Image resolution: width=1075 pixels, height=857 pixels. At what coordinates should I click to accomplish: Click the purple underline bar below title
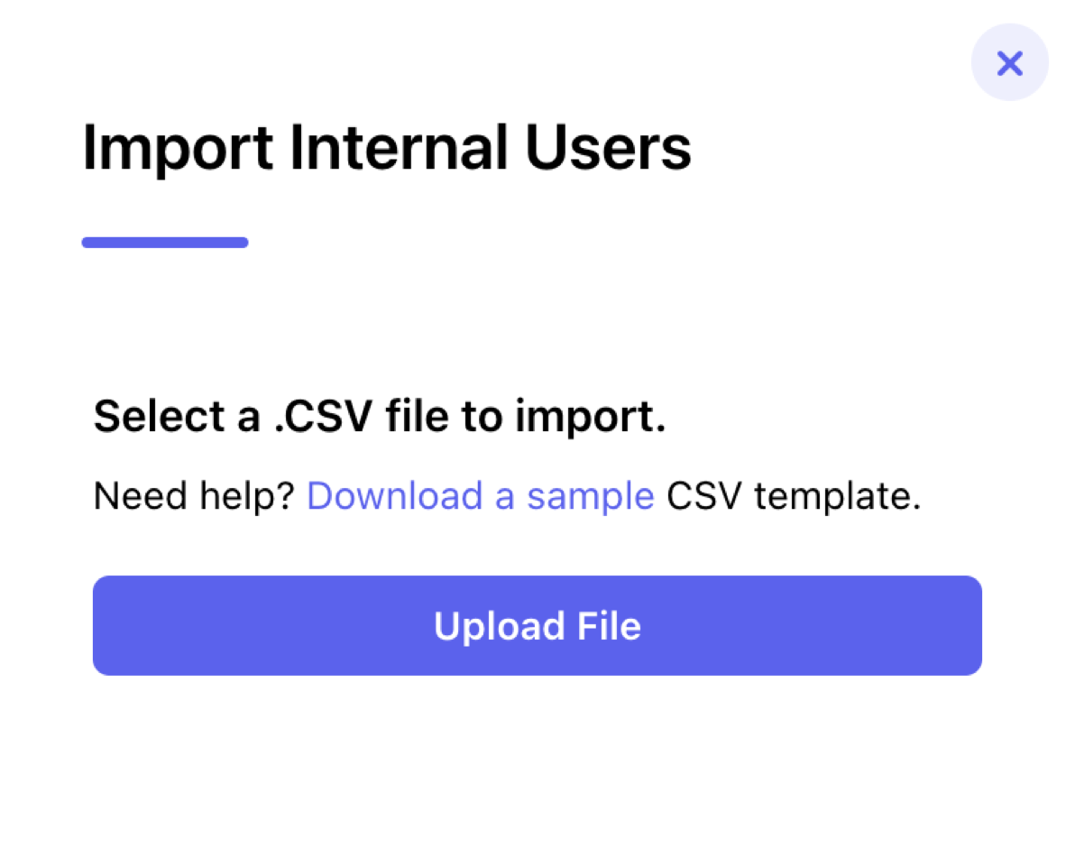pos(164,242)
